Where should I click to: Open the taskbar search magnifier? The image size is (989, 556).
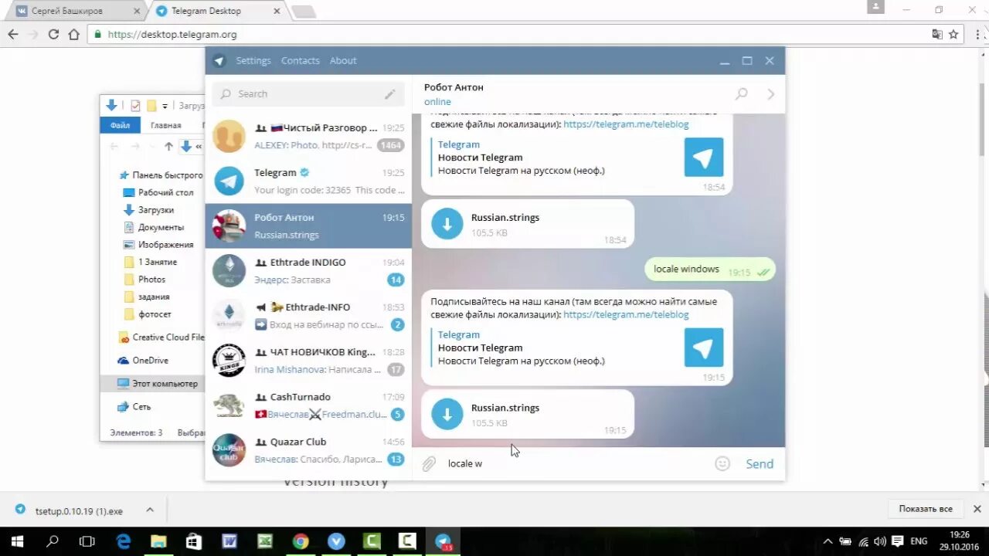53,541
